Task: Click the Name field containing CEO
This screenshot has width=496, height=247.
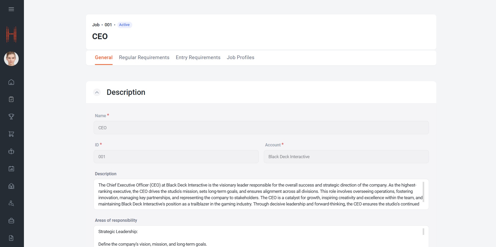Action: click(261, 128)
